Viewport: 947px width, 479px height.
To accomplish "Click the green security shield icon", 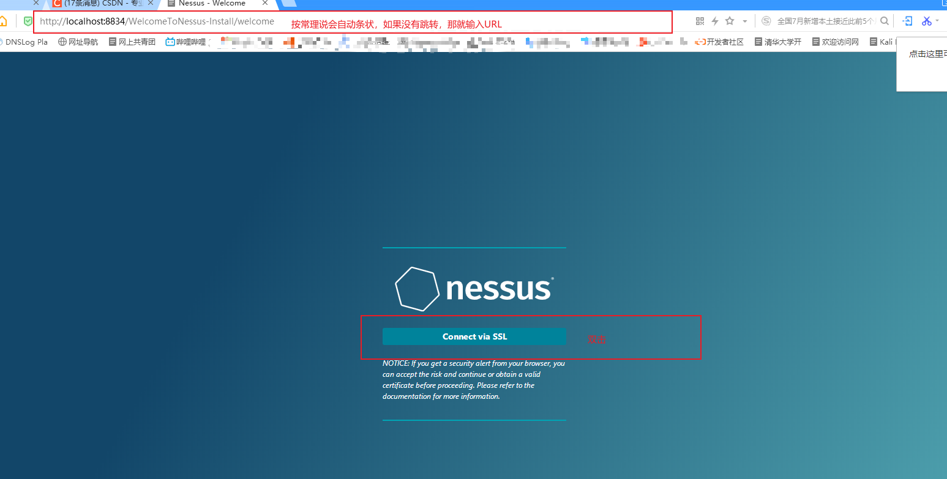I will click(28, 21).
